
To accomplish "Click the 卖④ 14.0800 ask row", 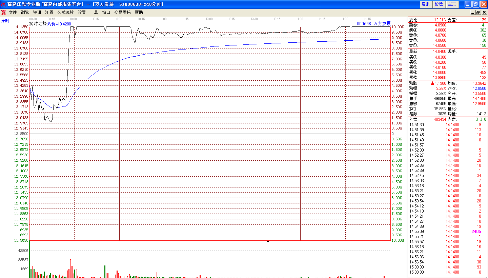I will click(x=447, y=30).
